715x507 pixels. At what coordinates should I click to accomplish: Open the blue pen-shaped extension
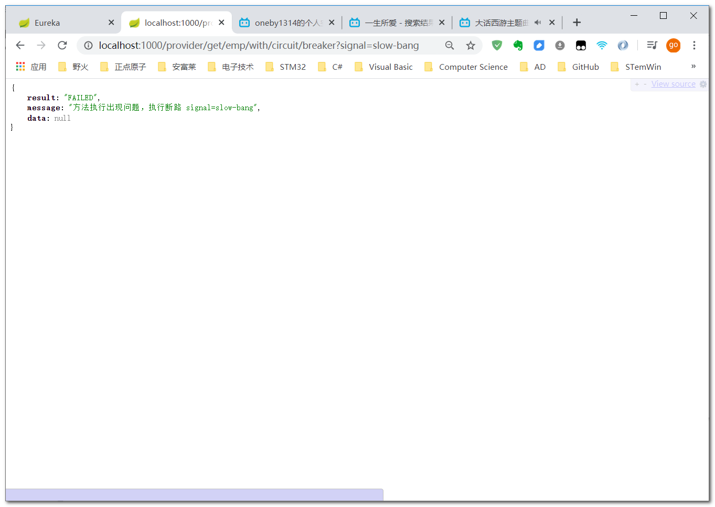tap(539, 46)
